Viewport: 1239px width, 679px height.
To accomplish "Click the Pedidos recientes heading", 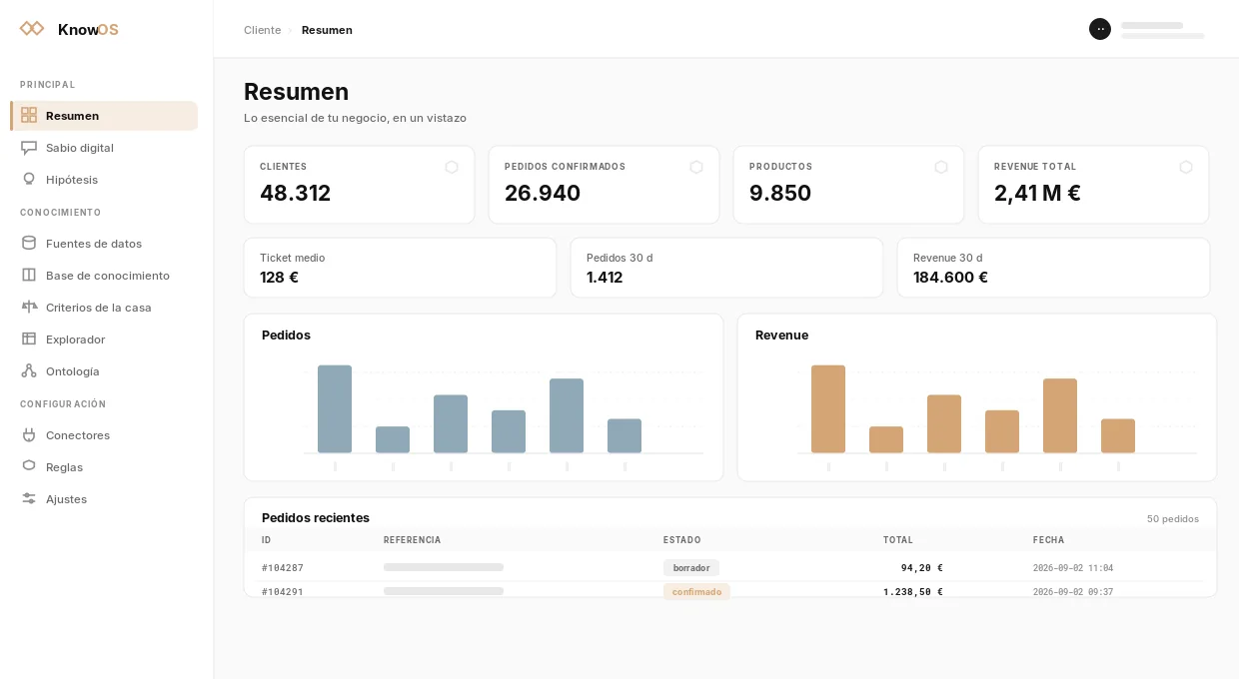I will [x=316, y=517].
